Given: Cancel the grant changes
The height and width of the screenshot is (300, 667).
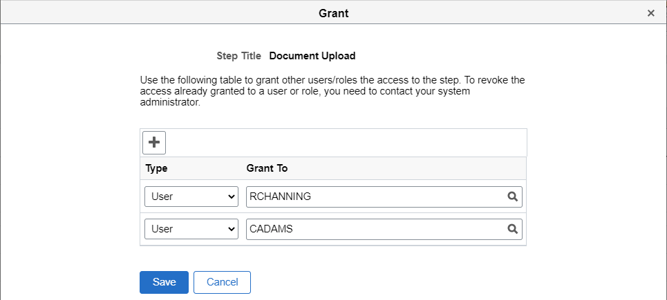Looking at the screenshot, I should [x=222, y=282].
